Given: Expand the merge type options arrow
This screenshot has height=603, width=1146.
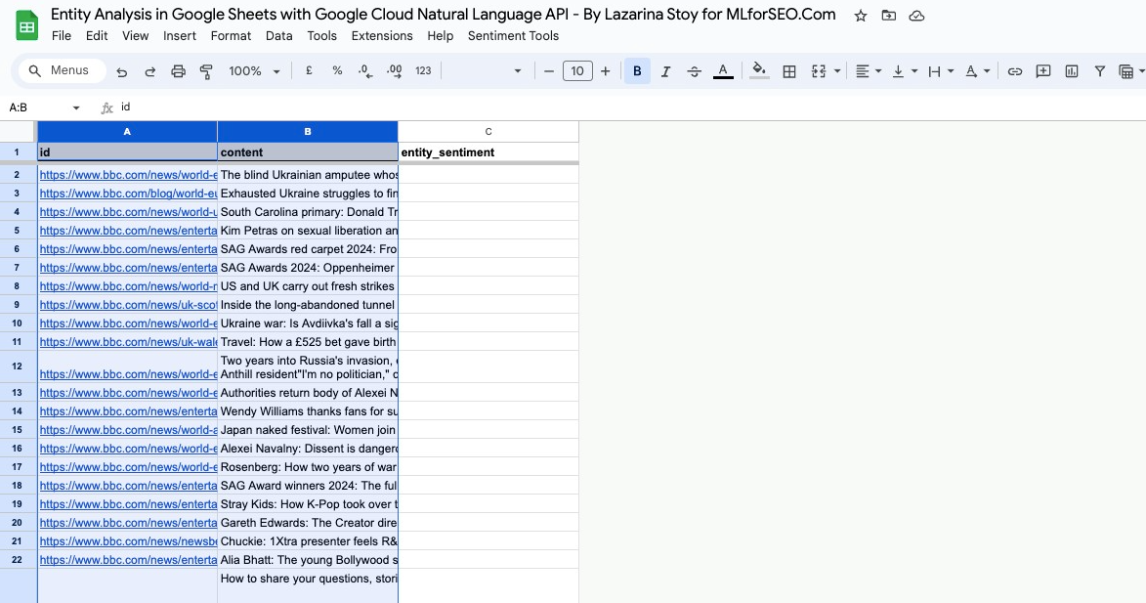Looking at the screenshot, I should coord(837,71).
